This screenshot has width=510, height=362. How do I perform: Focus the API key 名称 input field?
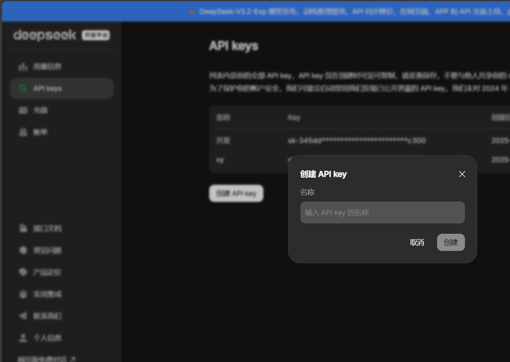tap(382, 213)
